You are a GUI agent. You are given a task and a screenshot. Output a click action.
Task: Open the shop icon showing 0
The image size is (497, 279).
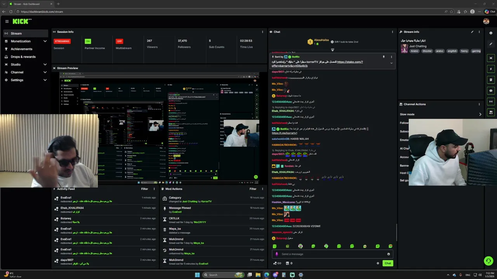pos(289,263)
